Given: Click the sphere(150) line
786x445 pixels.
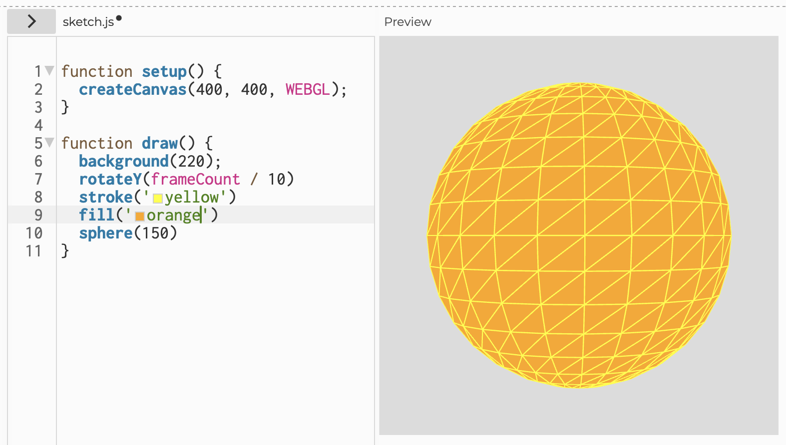Looking at the screenshot, I should click(x=128, y=233).
